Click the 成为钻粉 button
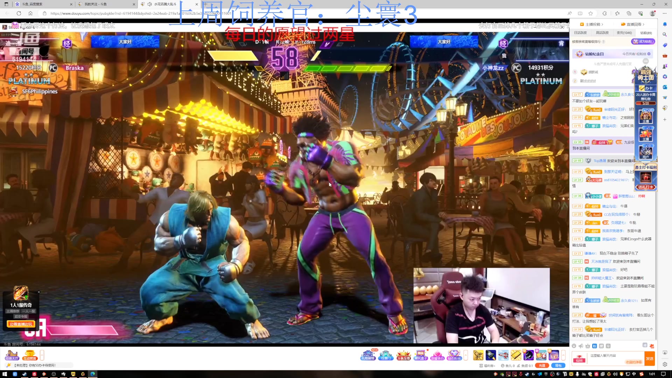 coord(643,41)
